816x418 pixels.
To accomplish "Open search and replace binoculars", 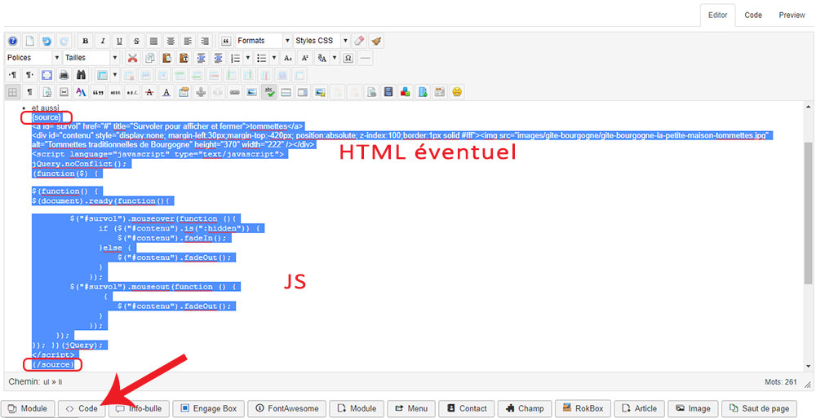I will point(81,75).
